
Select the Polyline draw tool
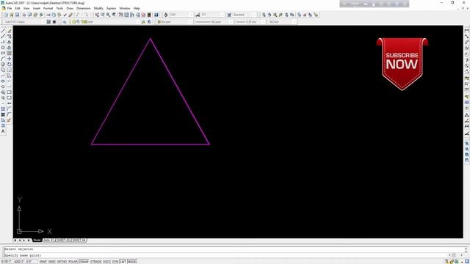click(3, 42)
